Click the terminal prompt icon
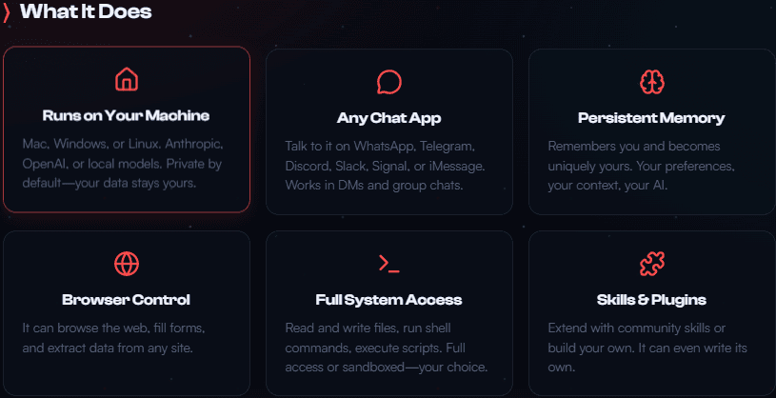 (388, 263)
